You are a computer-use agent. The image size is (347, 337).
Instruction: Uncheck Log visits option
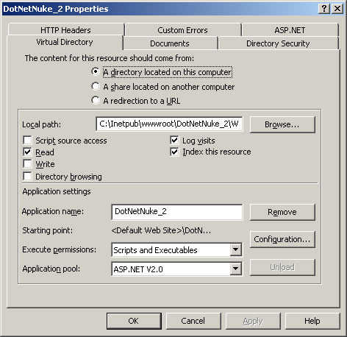(x=174, y=141)
